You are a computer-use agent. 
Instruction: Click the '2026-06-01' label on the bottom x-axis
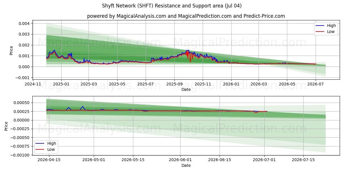click(181, 160)
